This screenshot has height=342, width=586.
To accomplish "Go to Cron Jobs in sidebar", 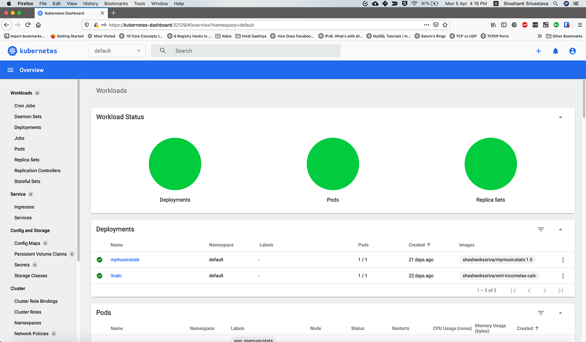I will [x=25, y=106].
